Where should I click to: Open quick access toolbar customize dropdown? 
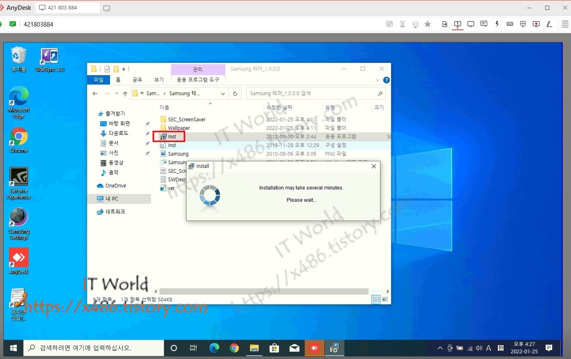coord(124,69)
